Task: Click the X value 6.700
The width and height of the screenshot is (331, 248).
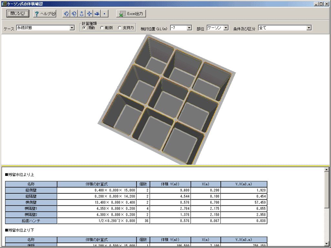Action: click(206, 202)
